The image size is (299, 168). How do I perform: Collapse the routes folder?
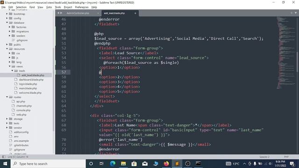7,97
